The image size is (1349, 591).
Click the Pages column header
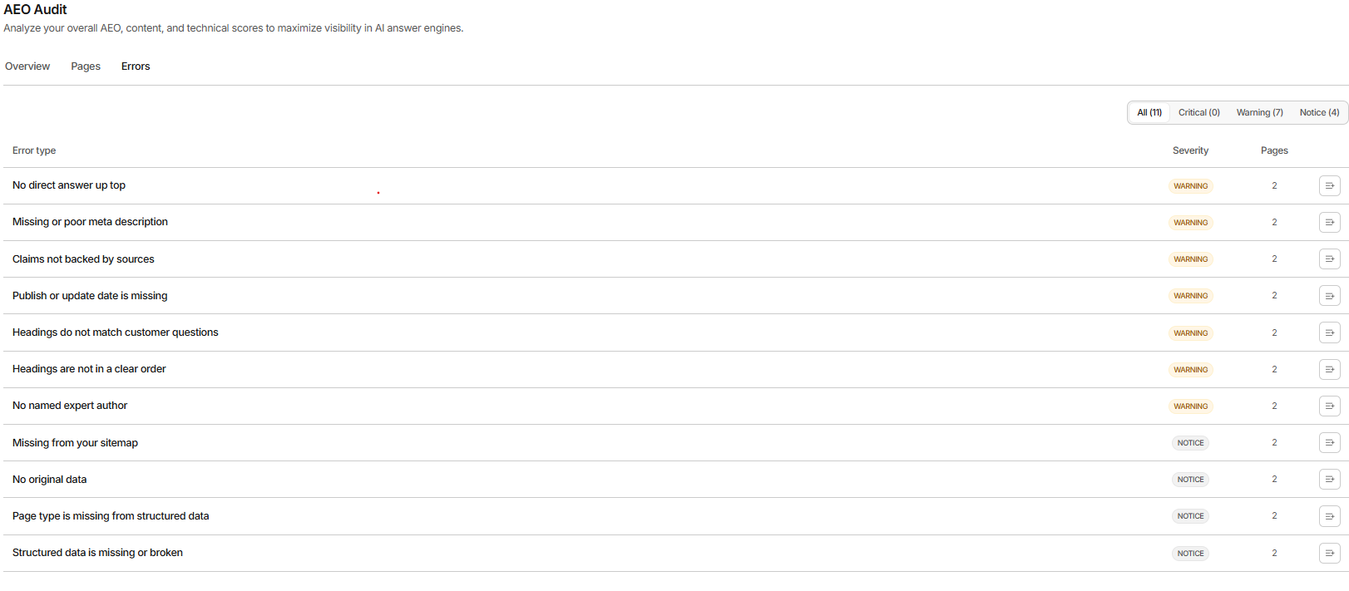click(1274, 150)
